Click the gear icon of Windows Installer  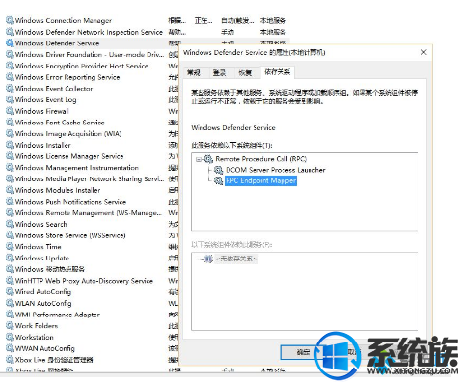(x=10, y=145)
